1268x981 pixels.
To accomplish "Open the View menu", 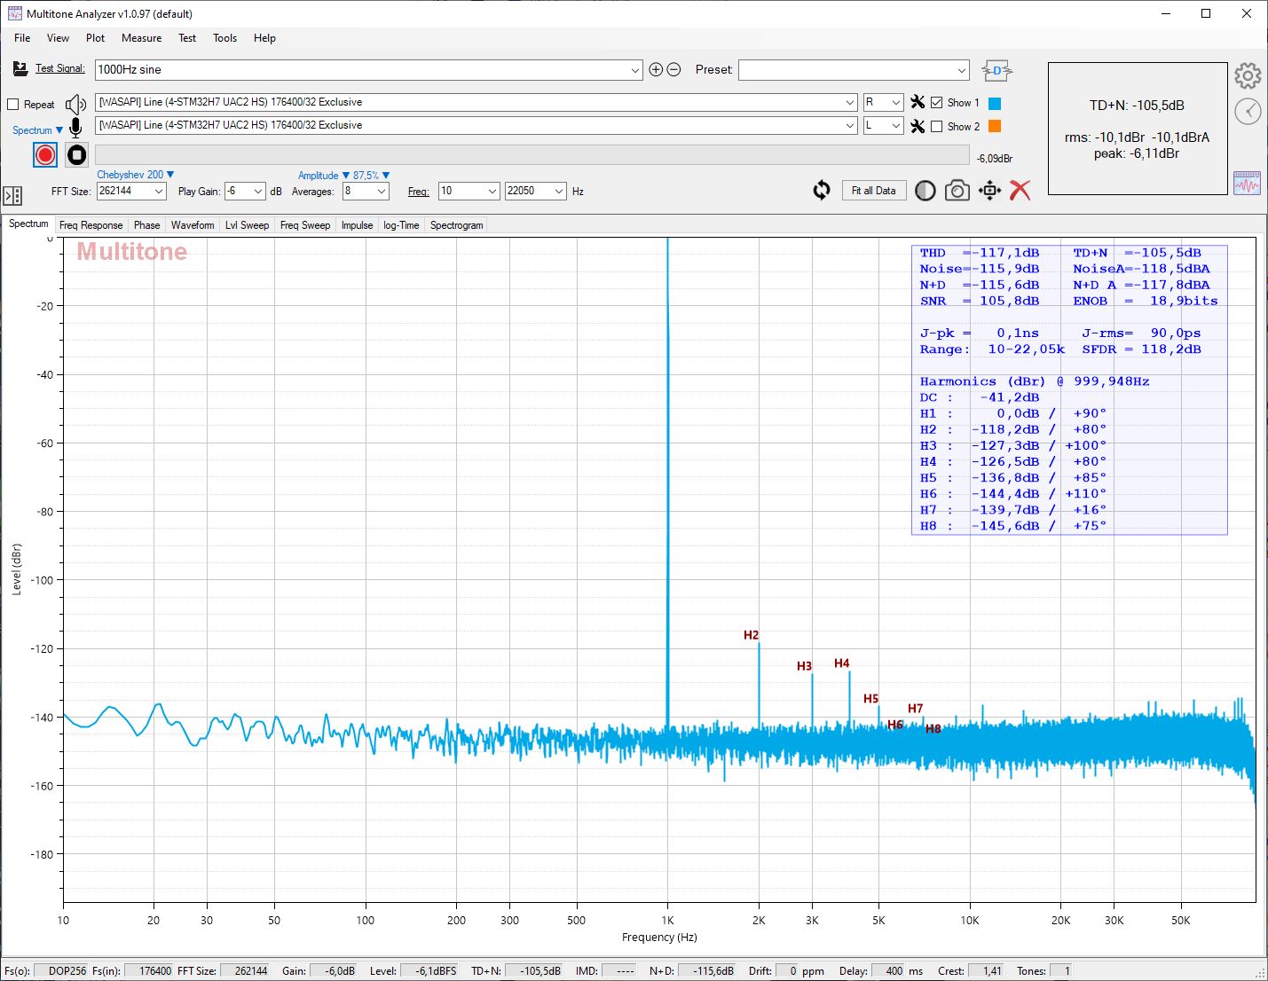I will (58, 38).
